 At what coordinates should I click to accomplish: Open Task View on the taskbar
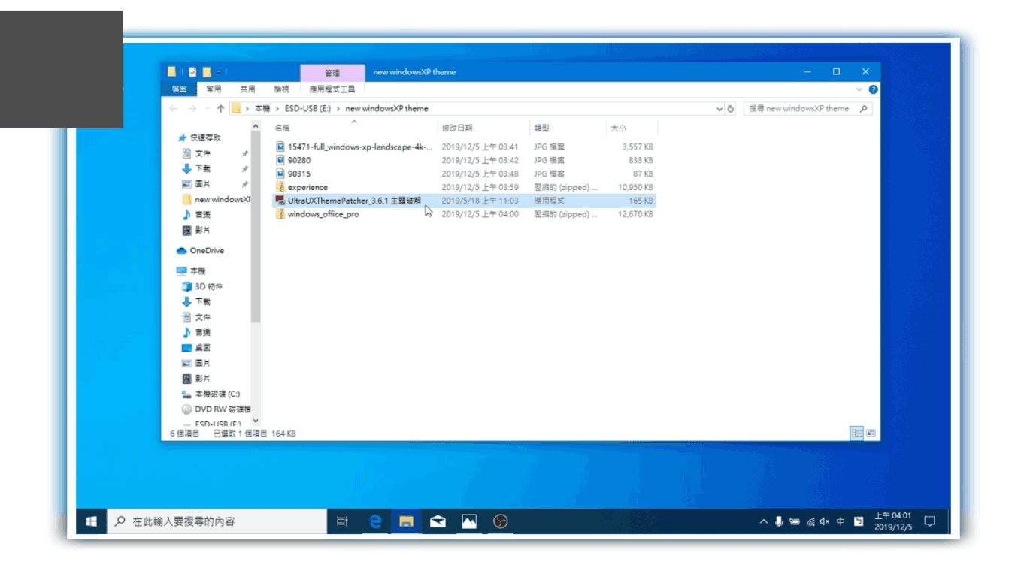click(342, 521)
